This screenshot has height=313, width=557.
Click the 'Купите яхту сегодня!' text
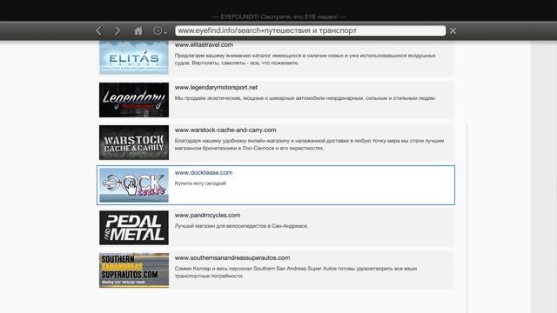(200, 183)
